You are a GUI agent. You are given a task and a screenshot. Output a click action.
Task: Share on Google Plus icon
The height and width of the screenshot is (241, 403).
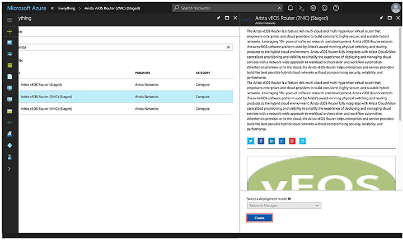tap(292, 141)
